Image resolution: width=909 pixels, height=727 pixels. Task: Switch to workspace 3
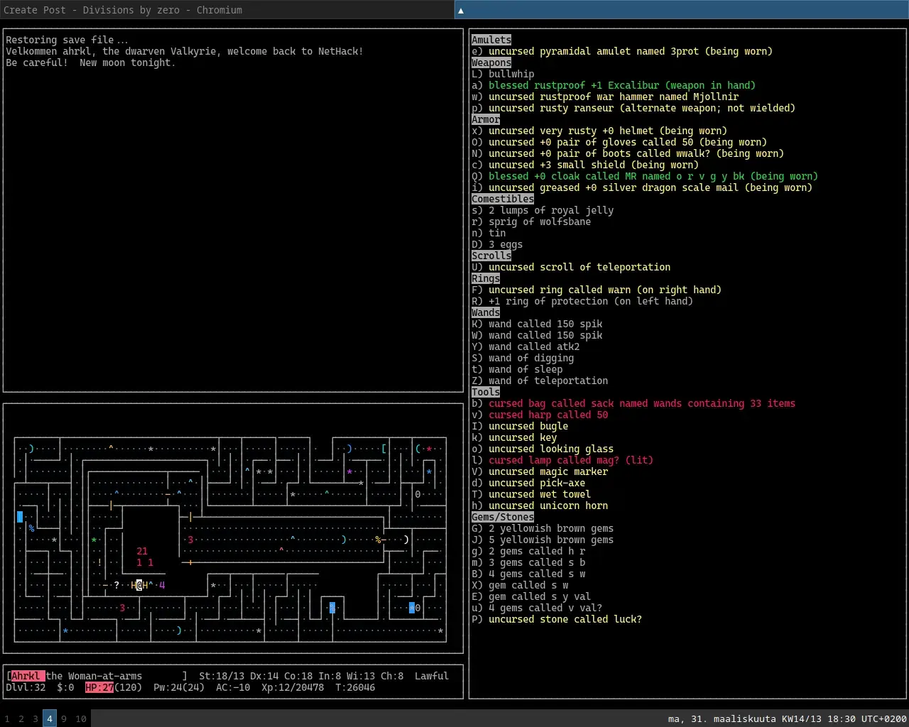36,718
